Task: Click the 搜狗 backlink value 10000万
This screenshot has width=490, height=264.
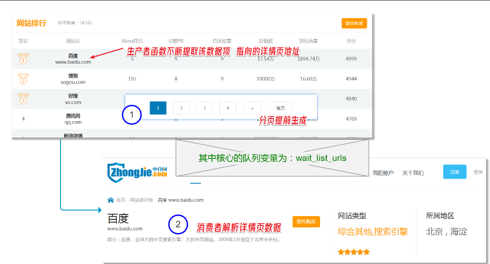Action: pos(266,79)
